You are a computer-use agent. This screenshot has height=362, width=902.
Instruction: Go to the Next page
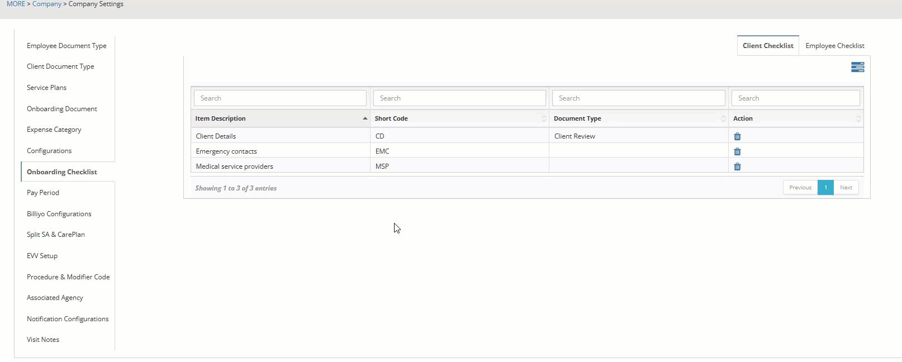(846, 188)
